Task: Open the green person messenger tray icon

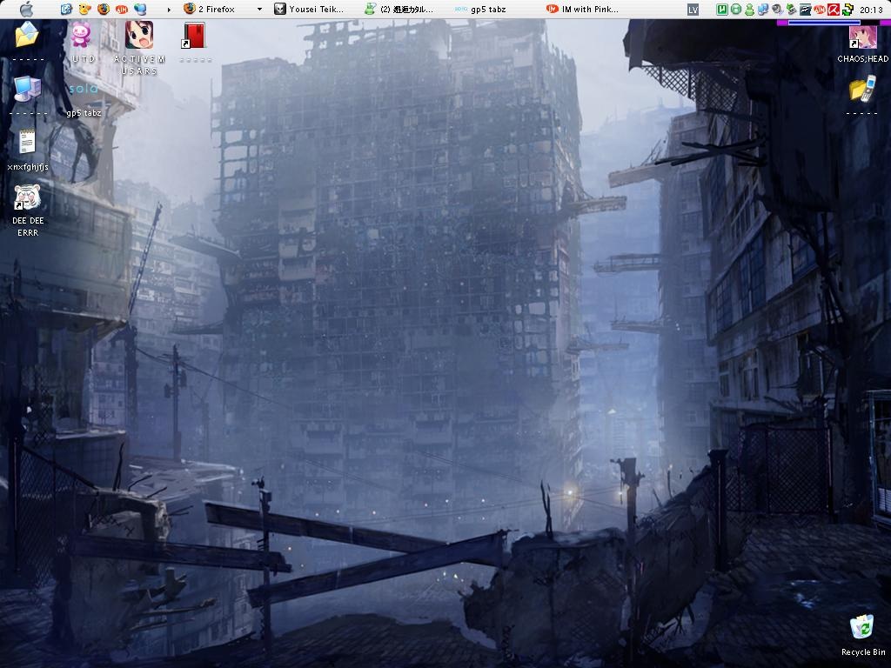Action: [x=749, y=10]
